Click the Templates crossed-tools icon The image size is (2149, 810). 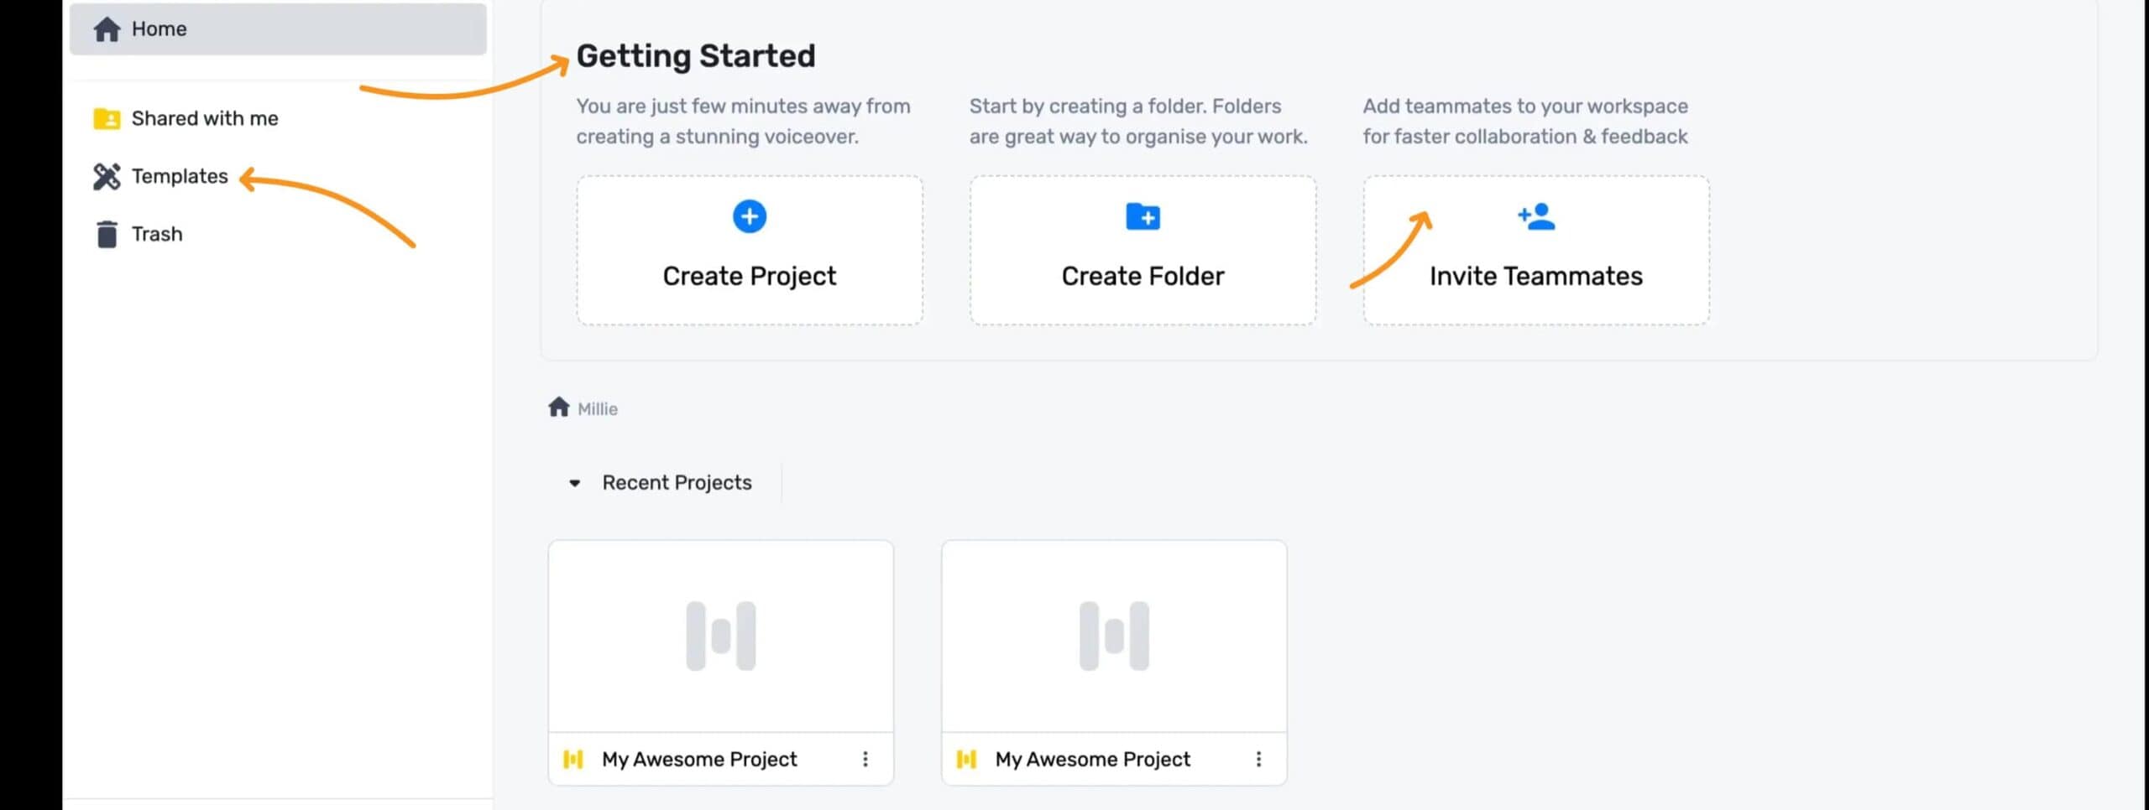(107, 177)
